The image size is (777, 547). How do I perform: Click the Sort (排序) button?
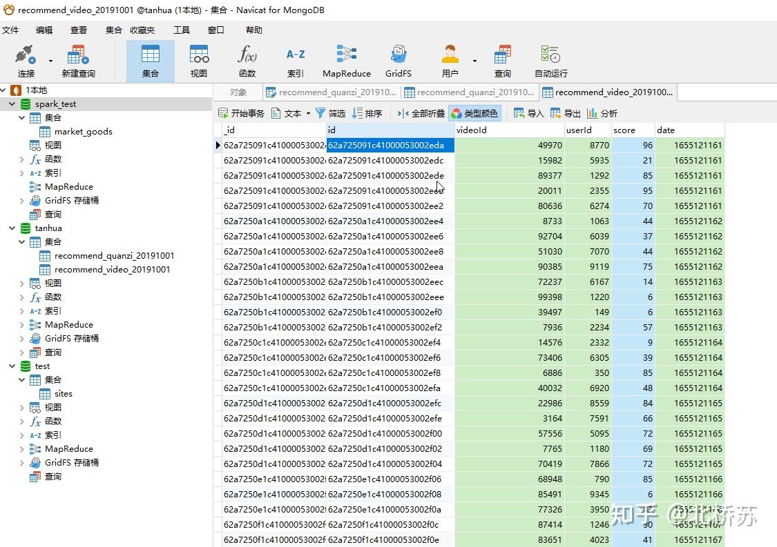[x=367, y=113]
